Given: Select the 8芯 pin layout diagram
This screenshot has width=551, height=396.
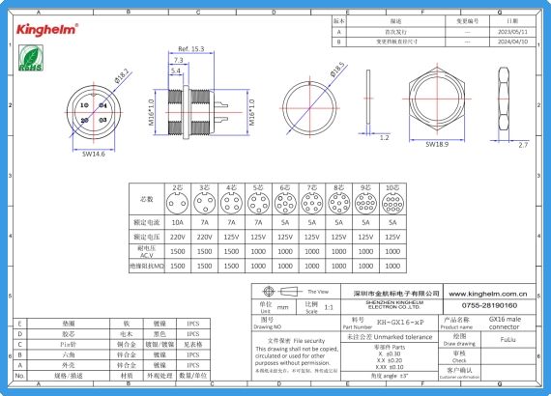Looking at the screenshot, I should [x=338, y=203].
